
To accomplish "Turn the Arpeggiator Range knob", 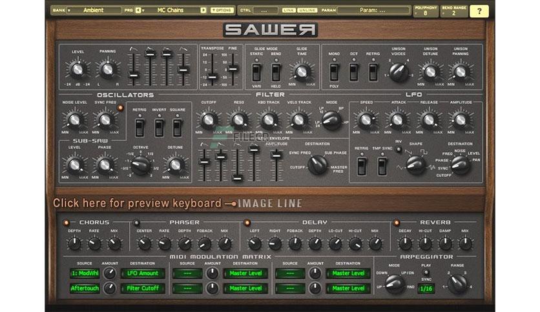I will coord(458,284).
